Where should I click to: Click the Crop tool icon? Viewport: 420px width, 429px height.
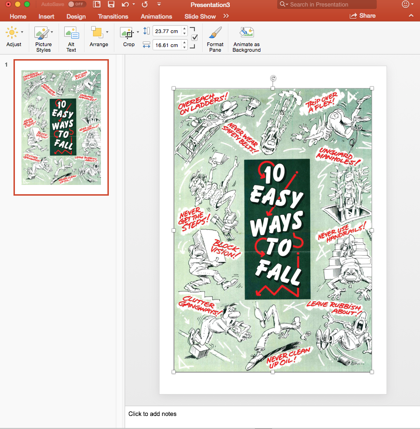click(x=127, y=33)
